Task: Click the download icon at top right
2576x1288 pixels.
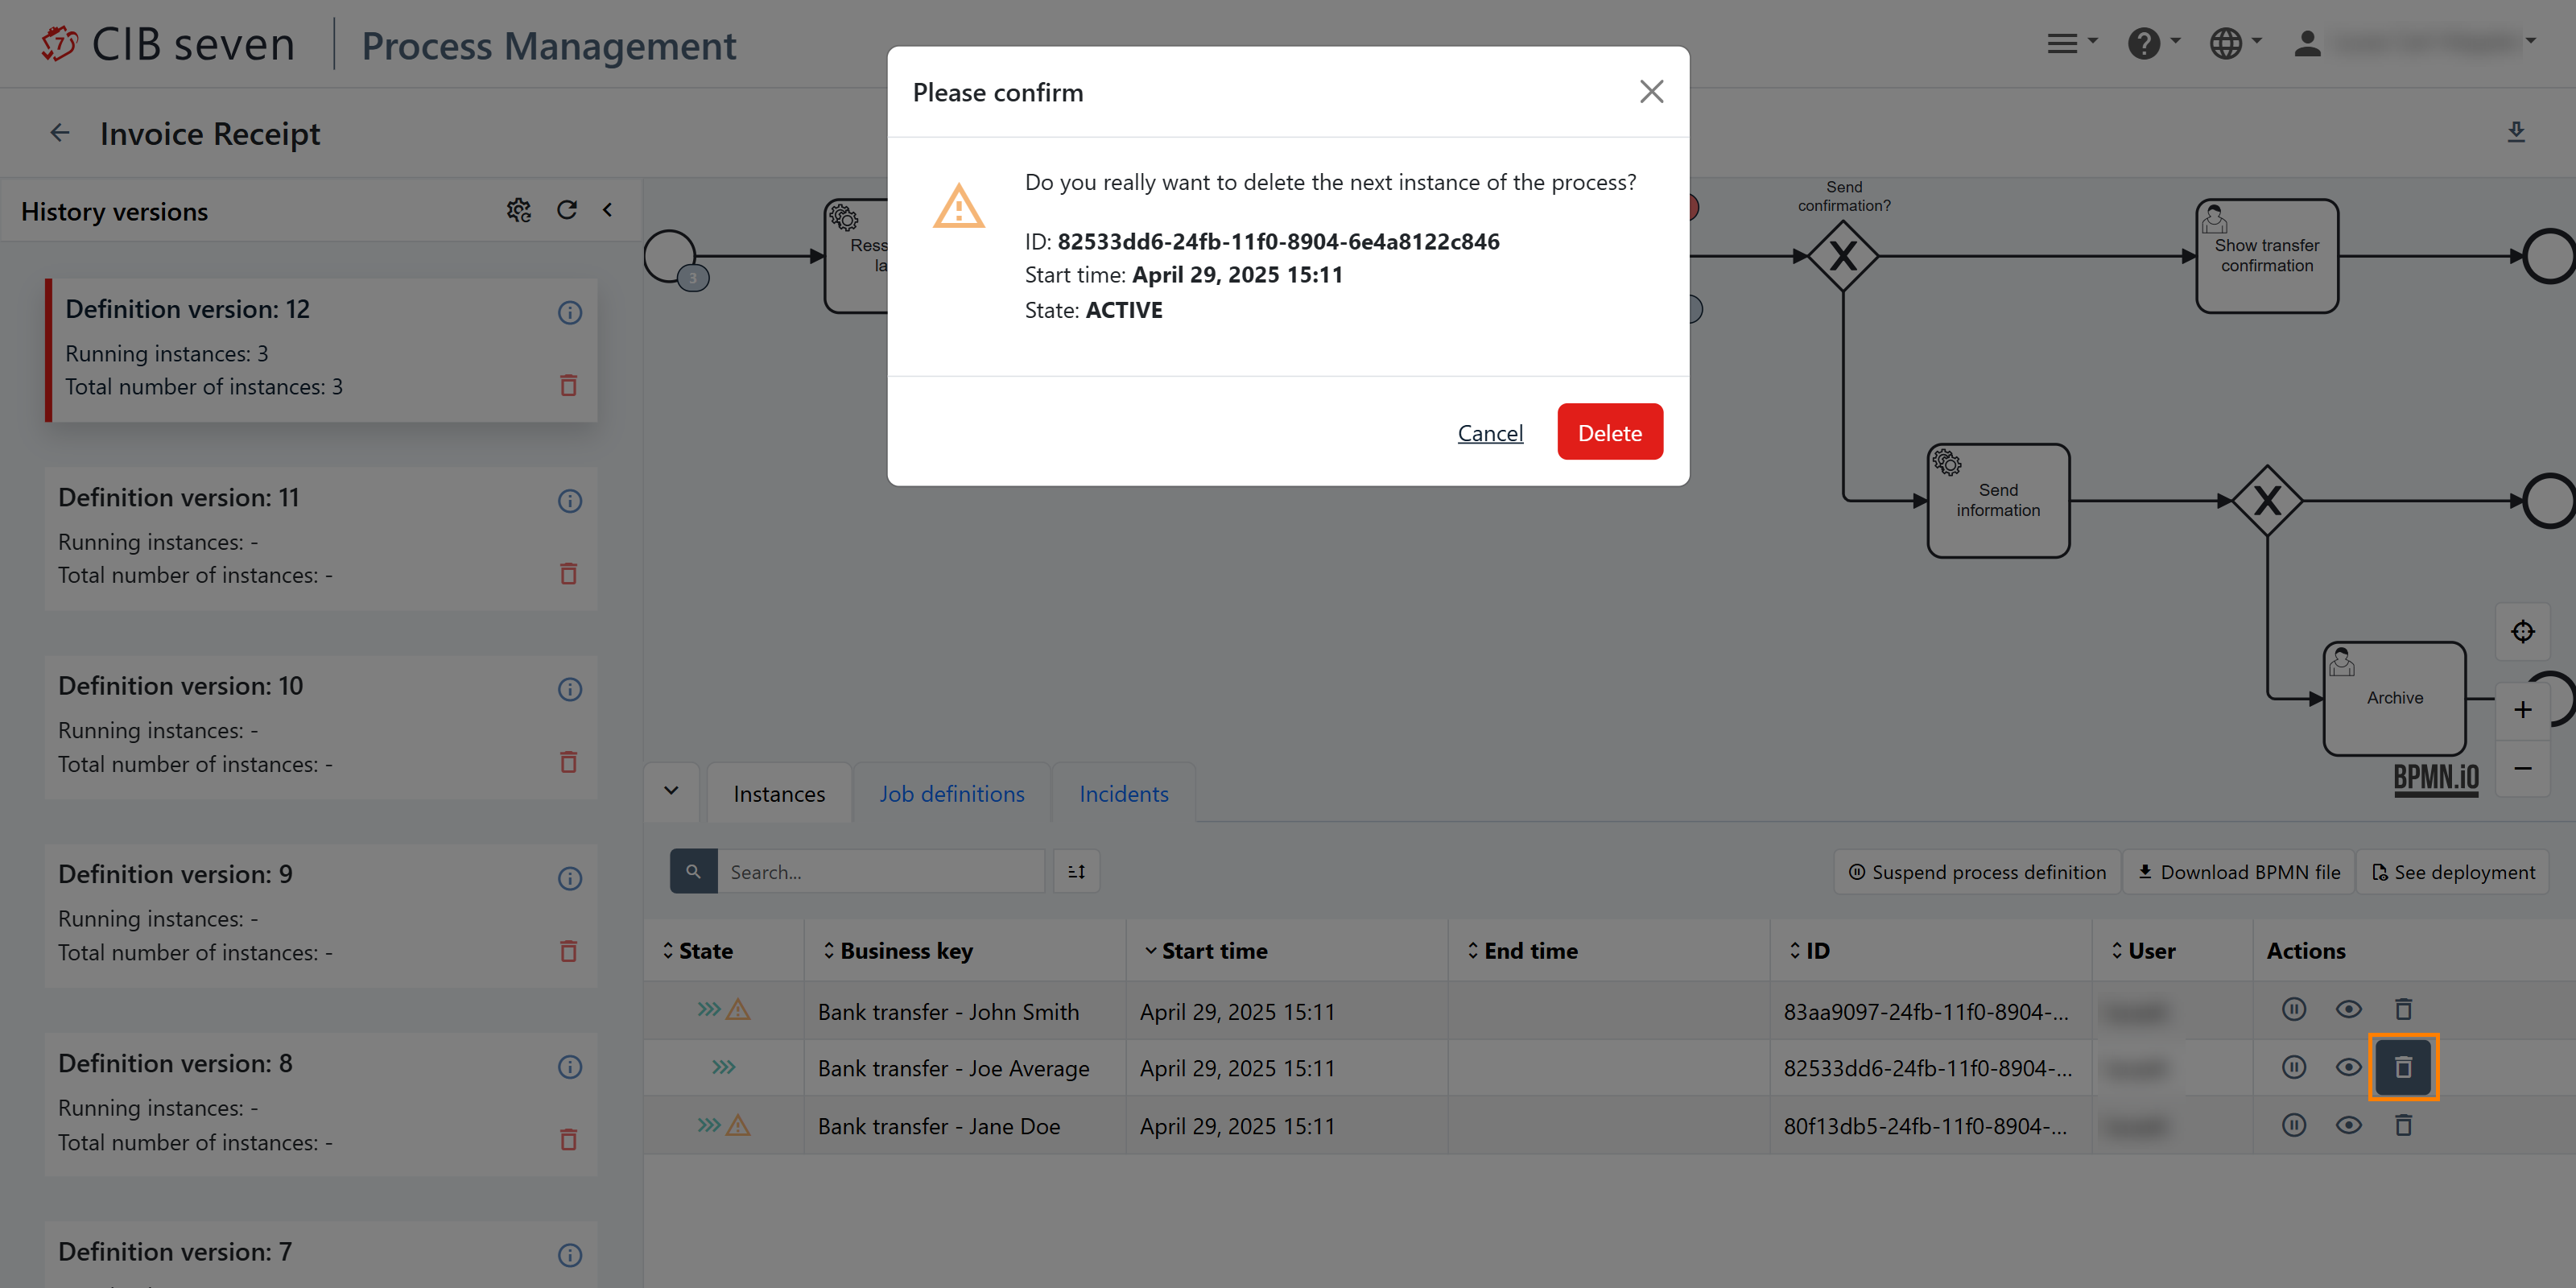Action: click(x=2516, y=132)
